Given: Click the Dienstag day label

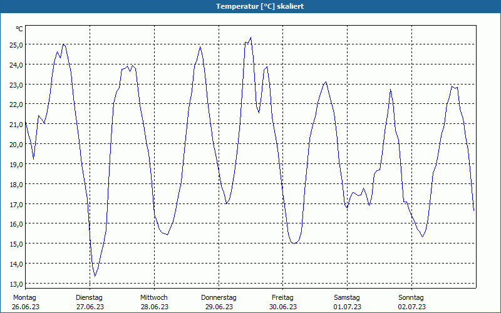Looking at the screenshot, I should tap(89, 297).
